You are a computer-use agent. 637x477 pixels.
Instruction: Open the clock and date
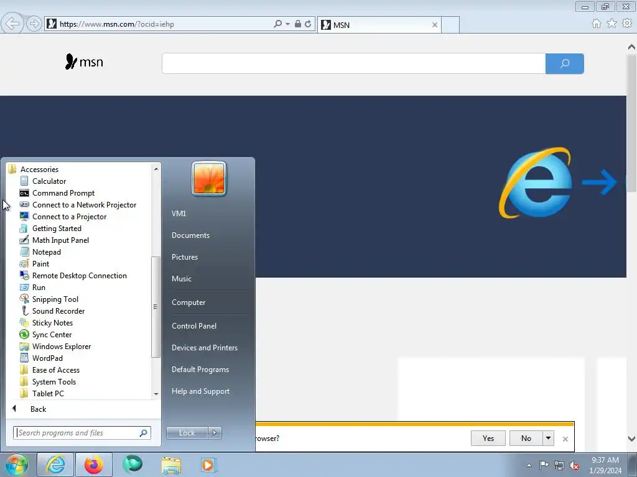tap(605, 465)
